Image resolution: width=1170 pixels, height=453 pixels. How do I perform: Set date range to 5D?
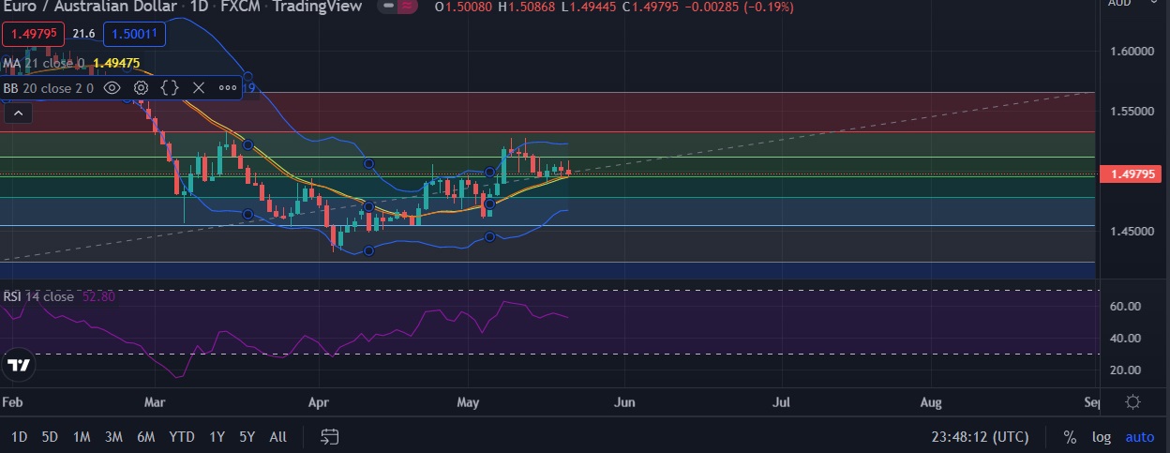click(x=51, y=437)
